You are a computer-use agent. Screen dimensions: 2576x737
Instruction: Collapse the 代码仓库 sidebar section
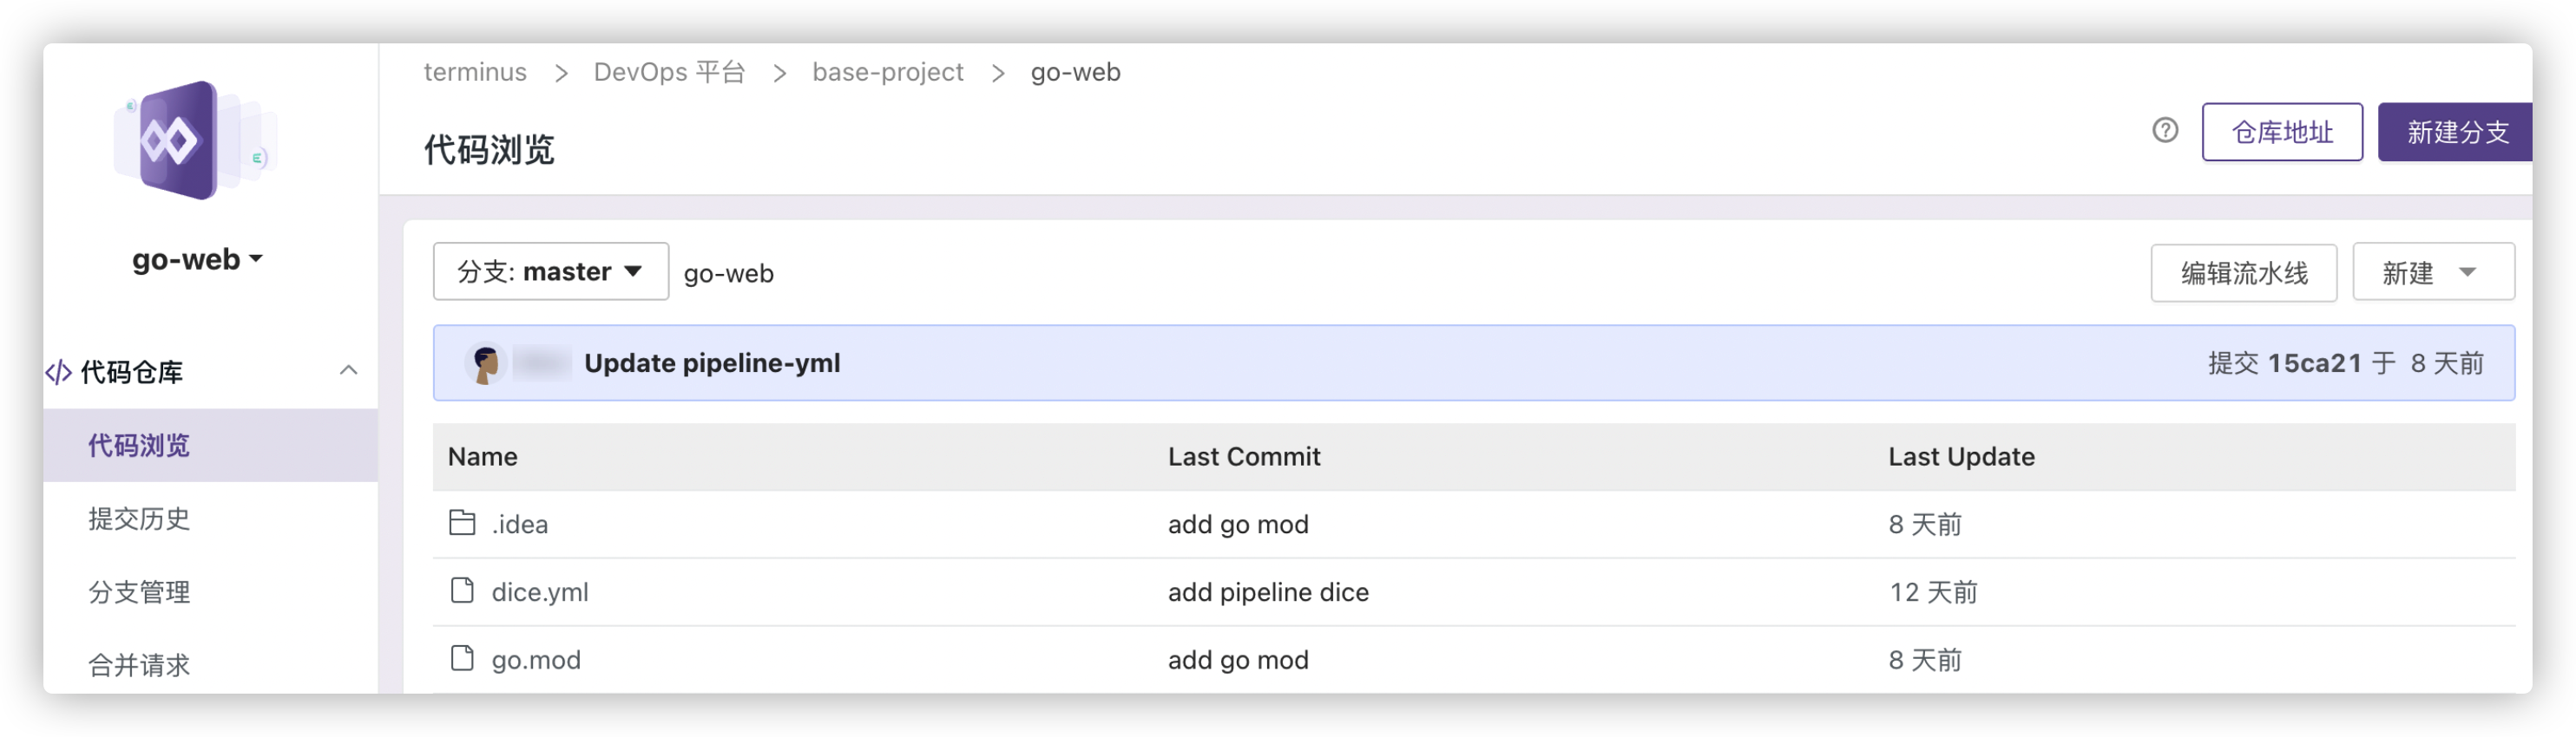pos(348,370)
